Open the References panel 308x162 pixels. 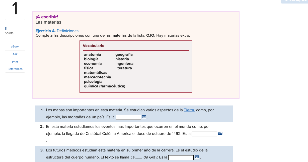click(x=15, y=69)
